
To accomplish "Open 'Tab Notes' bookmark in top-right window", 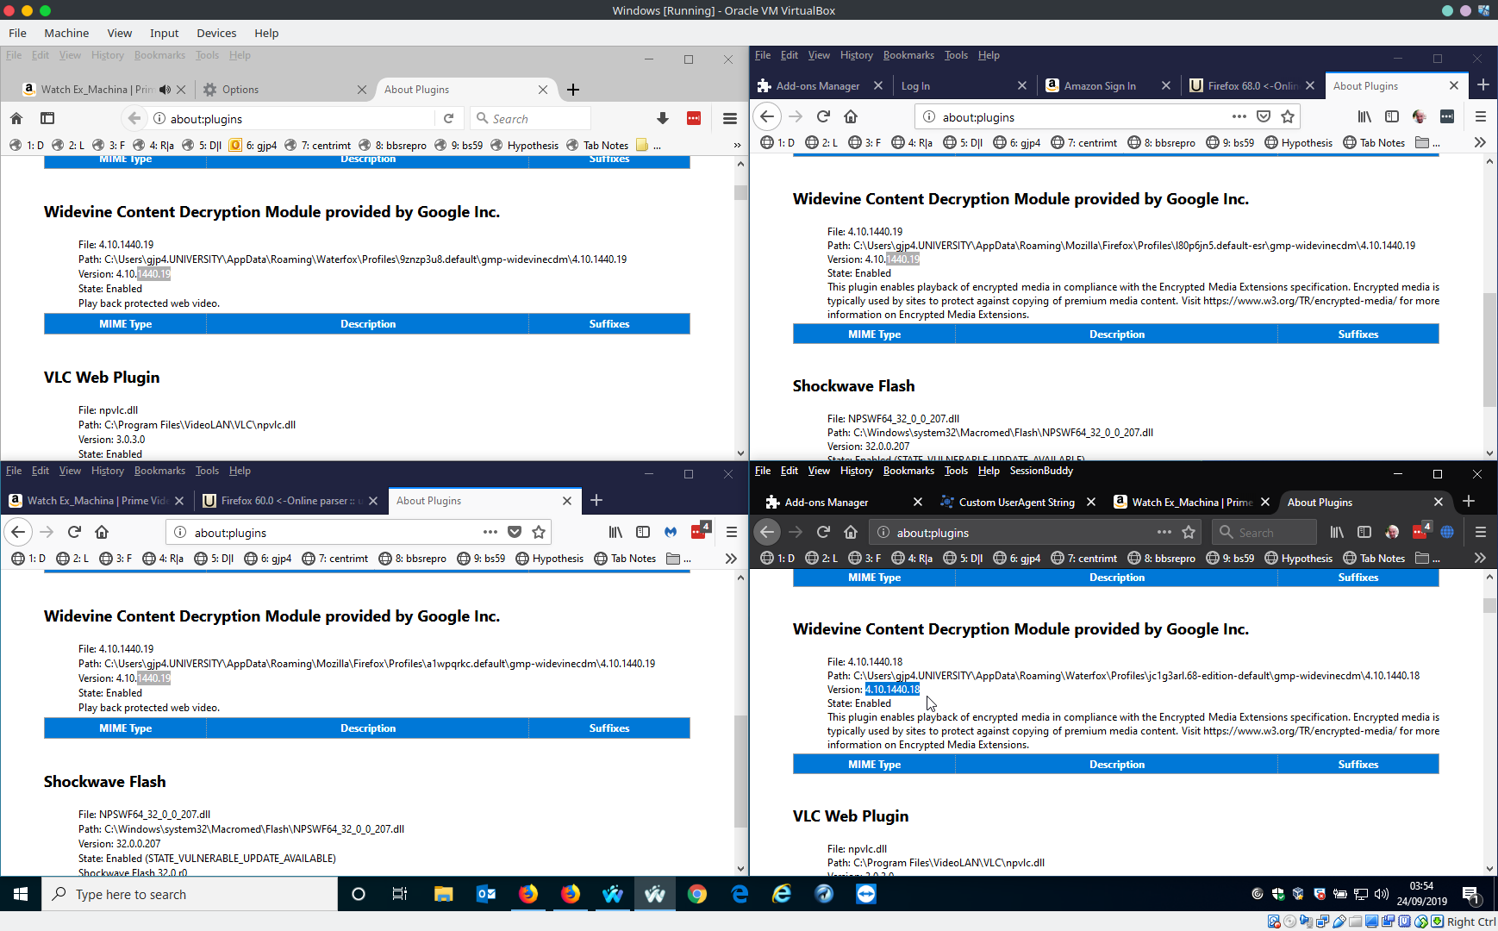I will (1374, 143).
